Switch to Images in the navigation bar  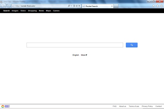coord(15,11)
